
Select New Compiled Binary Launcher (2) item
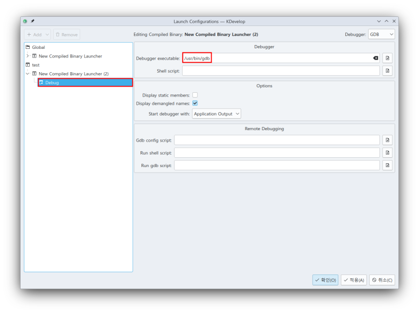pyautogui.click(x=74, y=74)
